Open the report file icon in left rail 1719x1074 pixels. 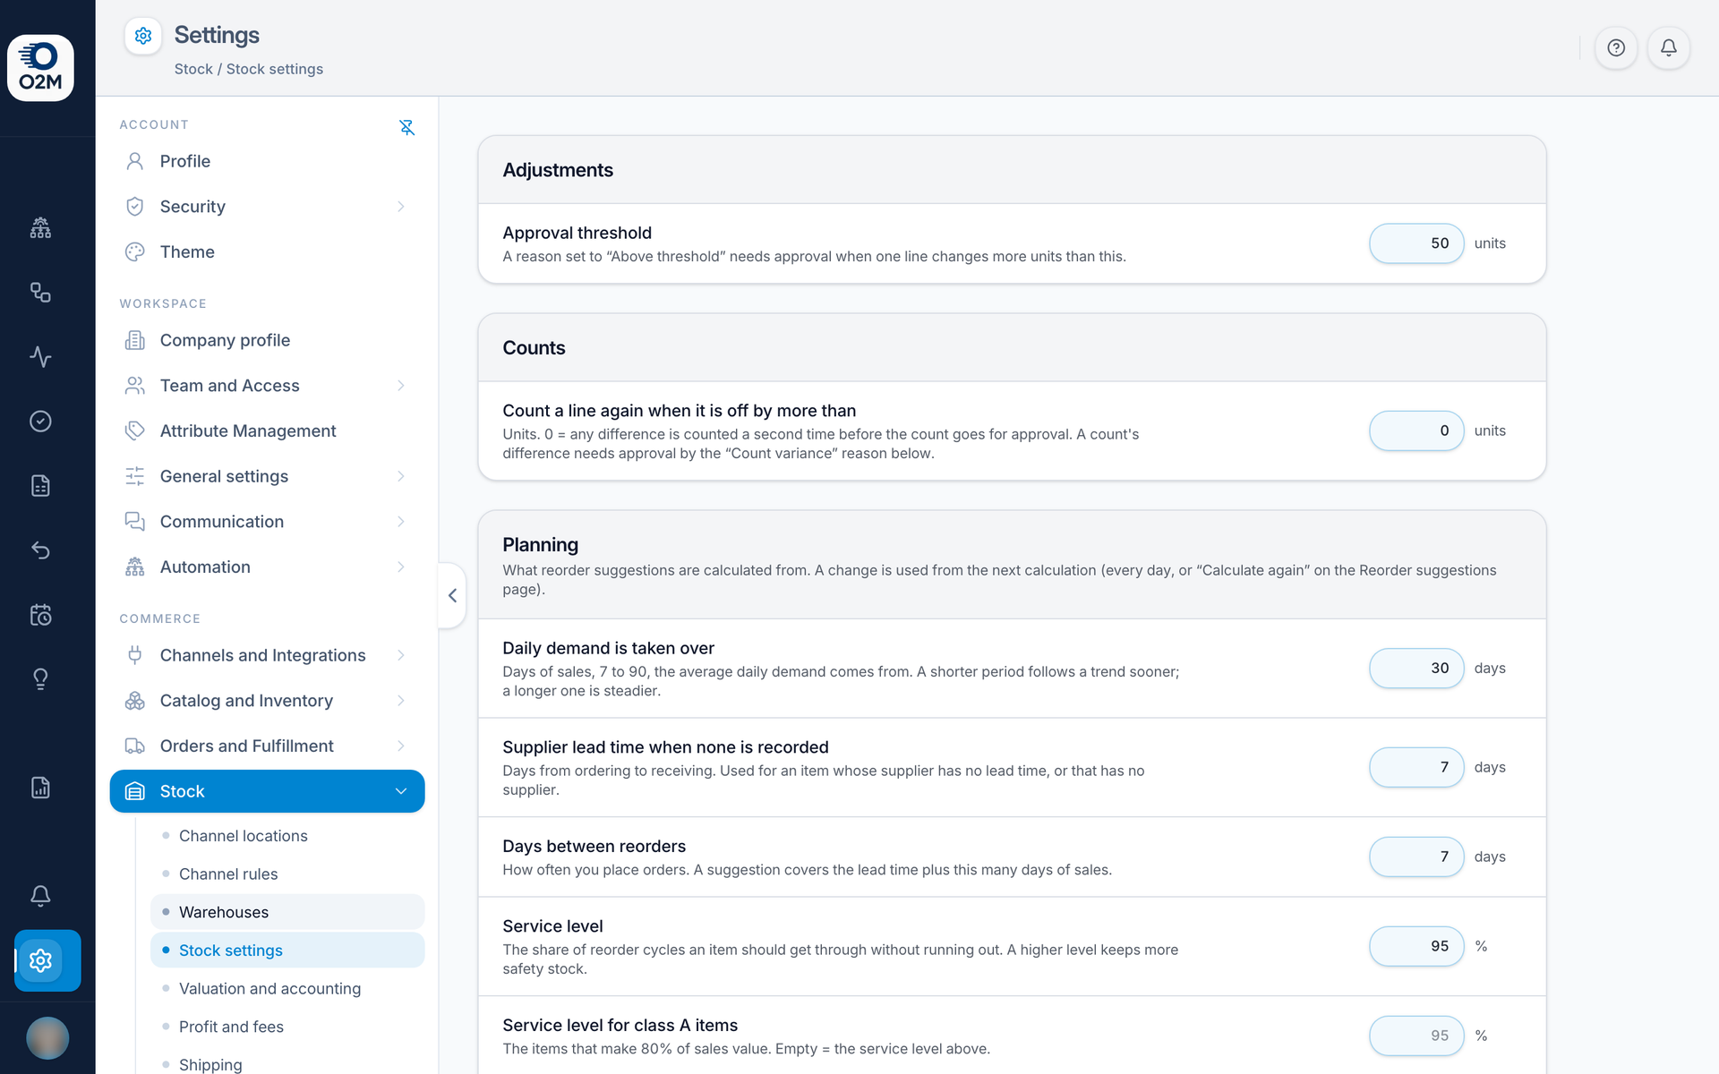40,788
